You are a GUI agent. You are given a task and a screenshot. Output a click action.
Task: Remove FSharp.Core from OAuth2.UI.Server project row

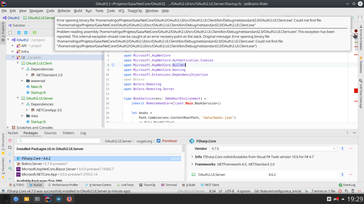(x=351, y=175)
